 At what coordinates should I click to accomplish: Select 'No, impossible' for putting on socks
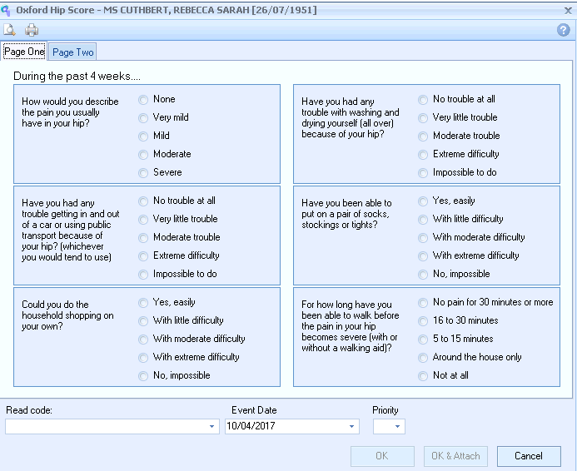425,274
